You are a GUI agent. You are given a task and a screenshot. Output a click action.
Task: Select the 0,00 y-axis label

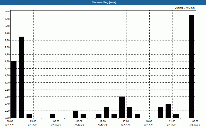point(7,118)
